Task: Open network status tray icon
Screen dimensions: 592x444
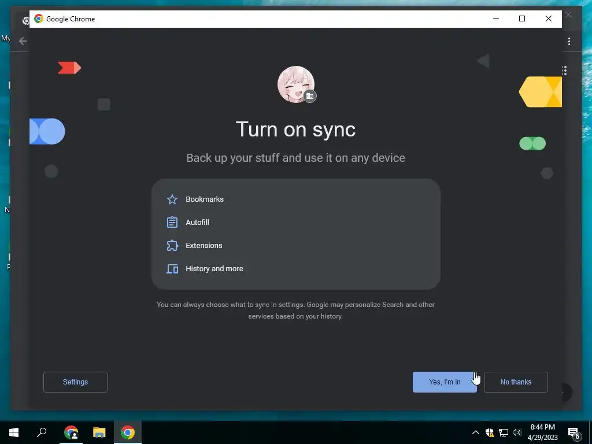Action: 504,432
